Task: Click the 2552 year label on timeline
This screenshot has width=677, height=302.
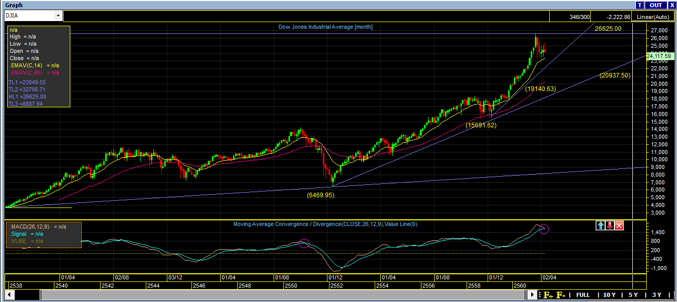Action: pyautogui.click(x=336, y=286)
